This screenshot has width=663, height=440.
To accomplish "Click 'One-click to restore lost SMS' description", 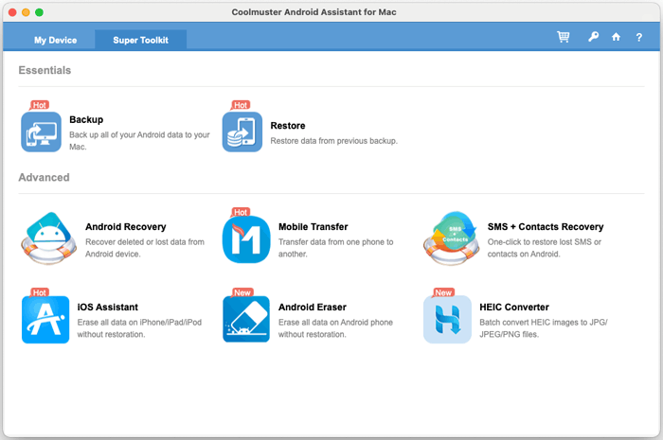I will click(545, 248).
